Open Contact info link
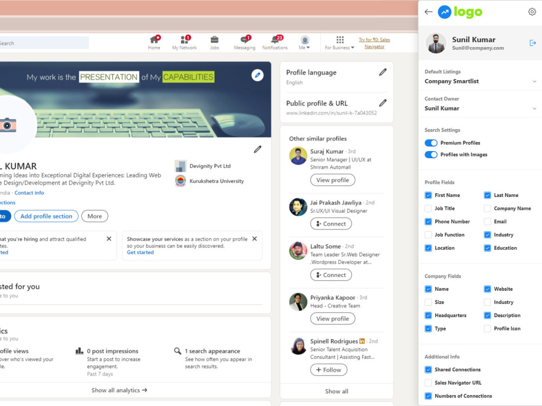542x406 pixels. [x=29, y=193]
